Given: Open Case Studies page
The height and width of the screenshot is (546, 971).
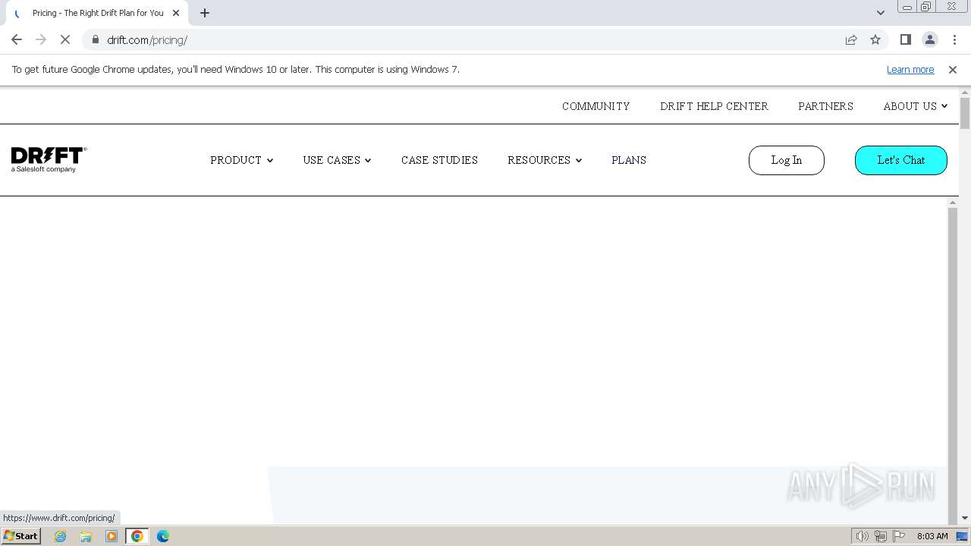Looking at the screenshot, I should (439, 160).
